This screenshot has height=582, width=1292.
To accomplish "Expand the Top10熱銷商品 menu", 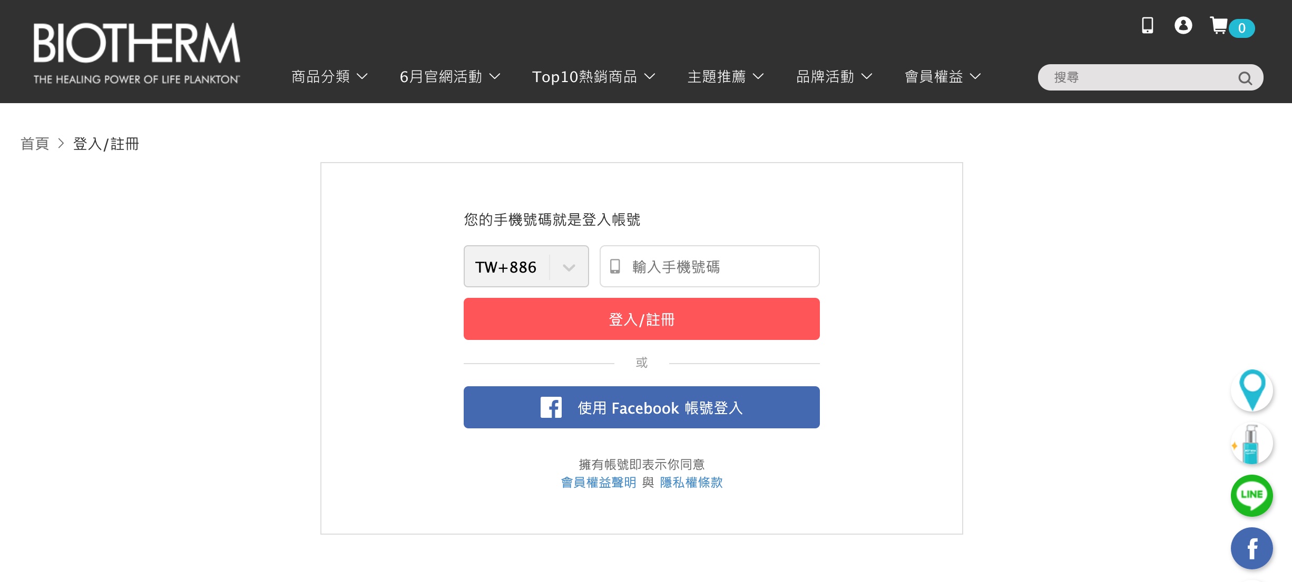I will tap(593, 77).
